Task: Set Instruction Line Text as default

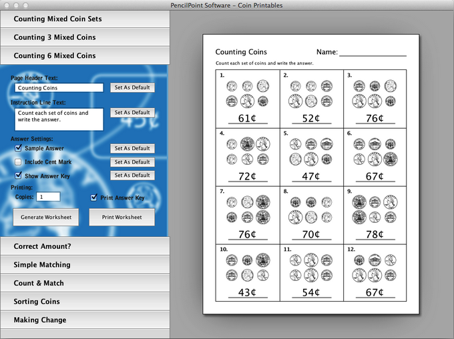Action: pos(132,113)
